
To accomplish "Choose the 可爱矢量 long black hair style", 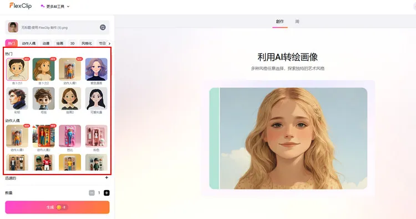I will pyautogui.click(x=97, y=98).
